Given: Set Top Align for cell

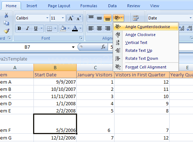Looking at the screenshot, I should click(x=91, y=18).
